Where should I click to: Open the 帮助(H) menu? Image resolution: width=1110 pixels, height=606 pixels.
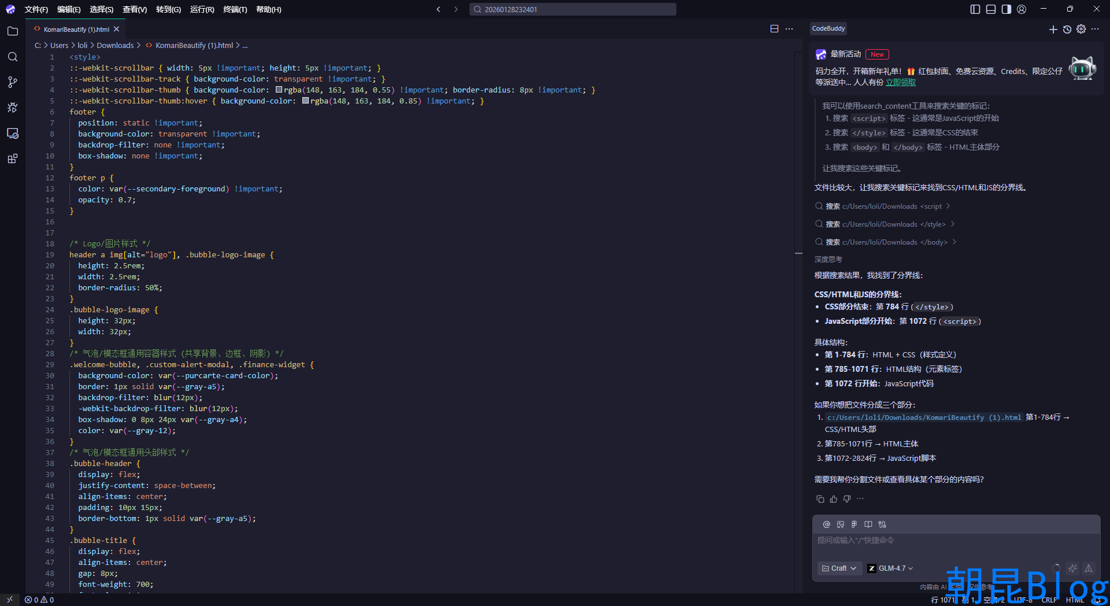pyautogui.click(x=268, y=9)
